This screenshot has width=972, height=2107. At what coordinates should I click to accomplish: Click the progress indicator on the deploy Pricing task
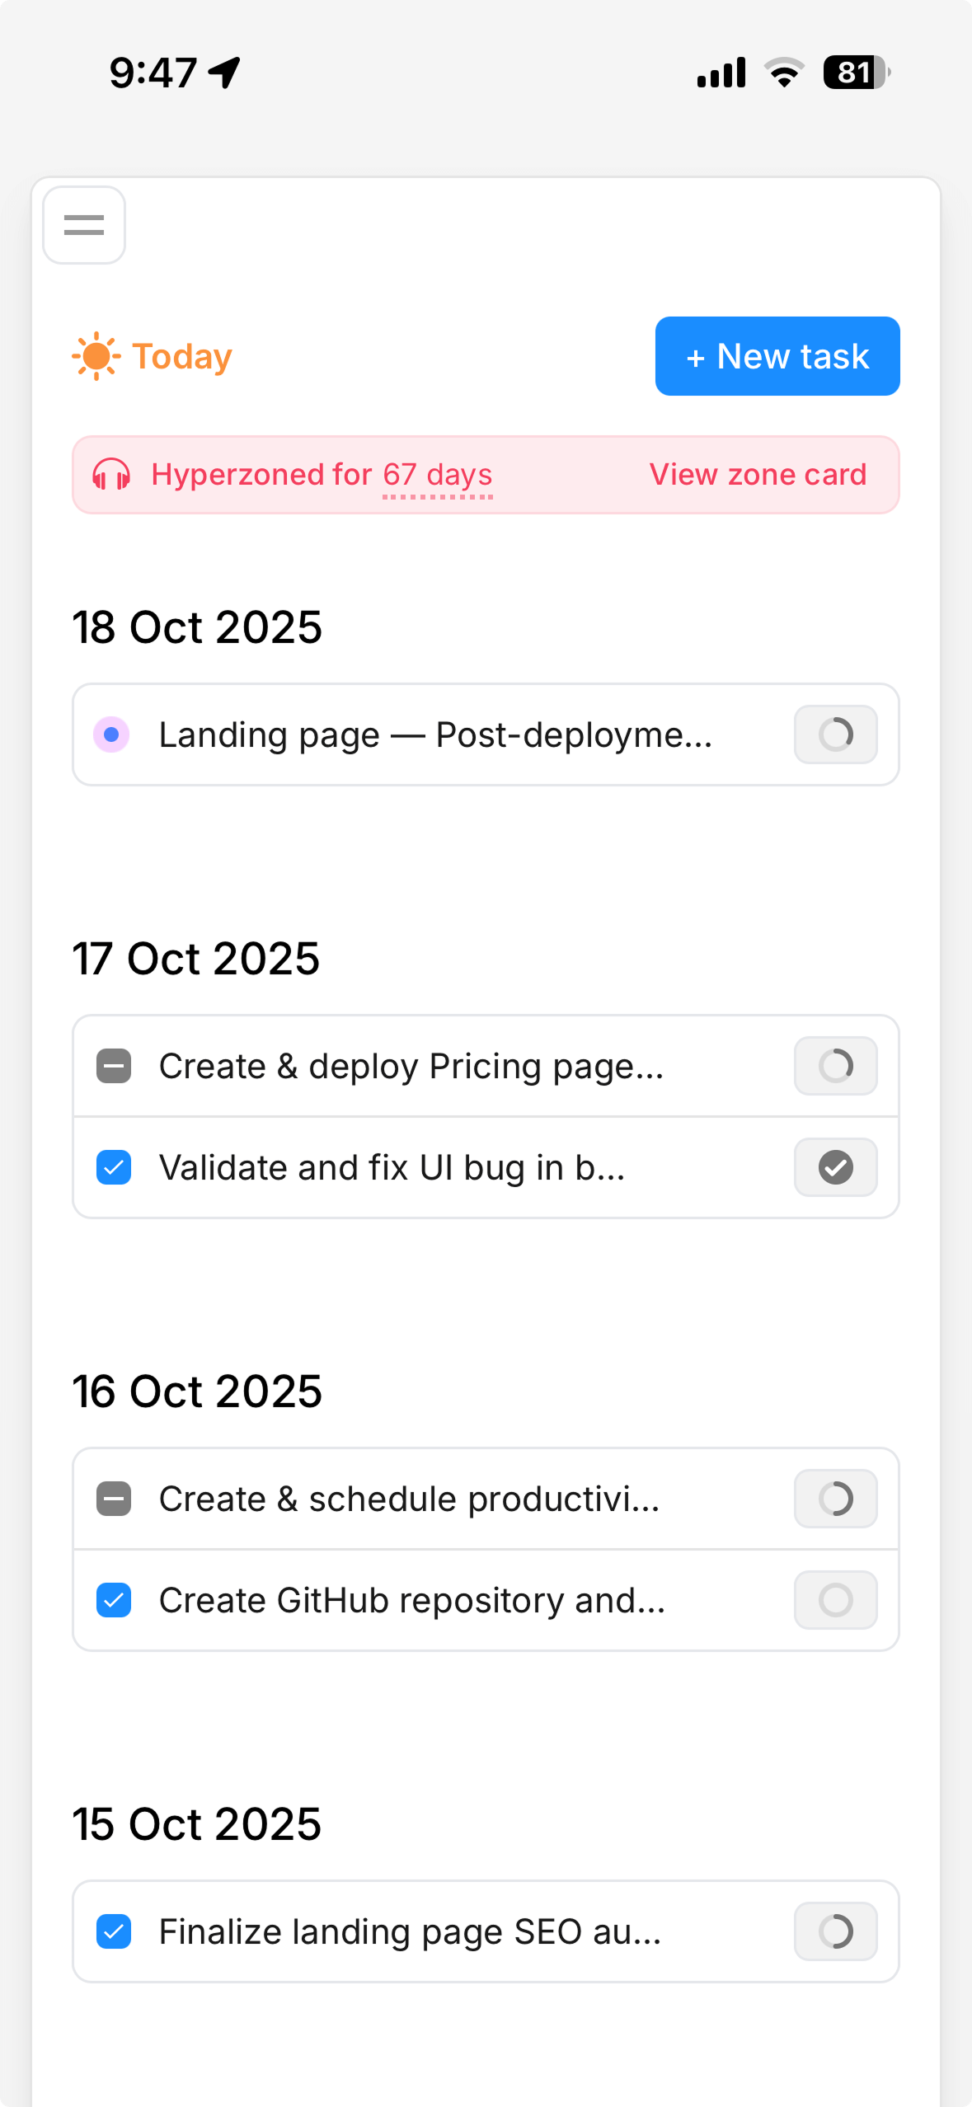tap(835, 1066)
